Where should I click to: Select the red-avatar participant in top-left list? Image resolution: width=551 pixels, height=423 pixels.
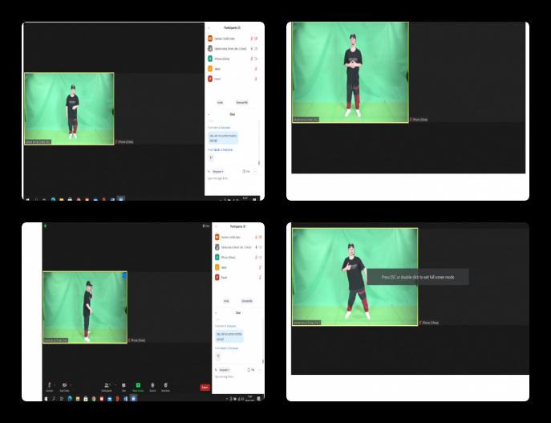pos(233,79)
